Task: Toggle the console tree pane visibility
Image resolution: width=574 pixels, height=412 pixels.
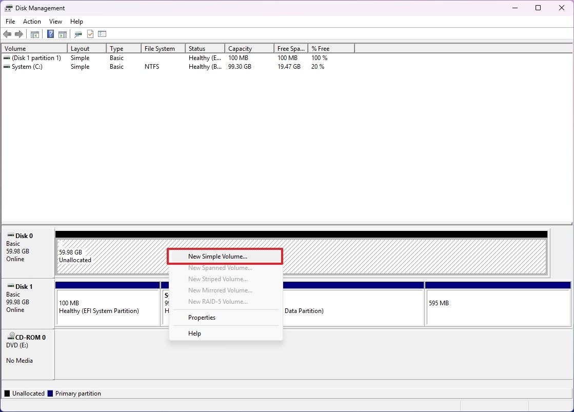Action: tap(34, 34)
